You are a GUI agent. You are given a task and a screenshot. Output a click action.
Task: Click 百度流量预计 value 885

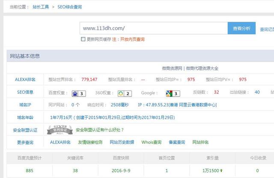[x=30, y=170]
